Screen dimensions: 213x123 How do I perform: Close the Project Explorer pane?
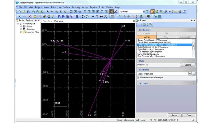(39, 20)
